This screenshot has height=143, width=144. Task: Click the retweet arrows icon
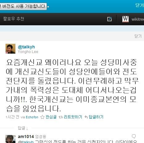point(61,117)
